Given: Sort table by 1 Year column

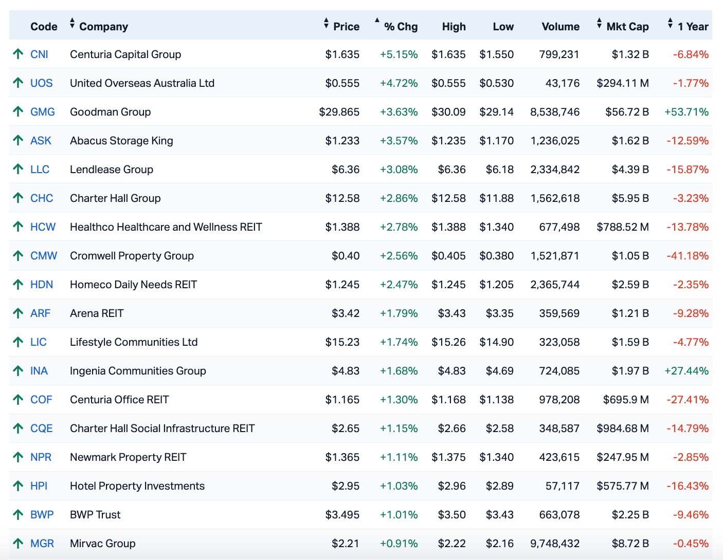Looking at the screenshot, I should pyautogui.click(x=688, y=26).
